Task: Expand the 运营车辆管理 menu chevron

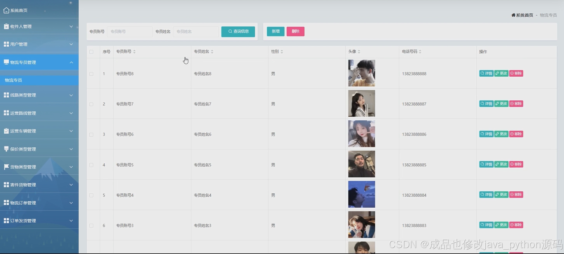Action: pyautogui.click(x=71, y=131)
